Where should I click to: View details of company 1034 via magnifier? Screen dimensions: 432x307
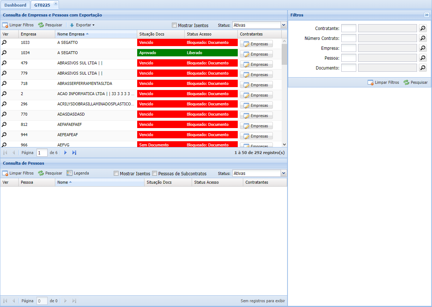coord(4,53)
